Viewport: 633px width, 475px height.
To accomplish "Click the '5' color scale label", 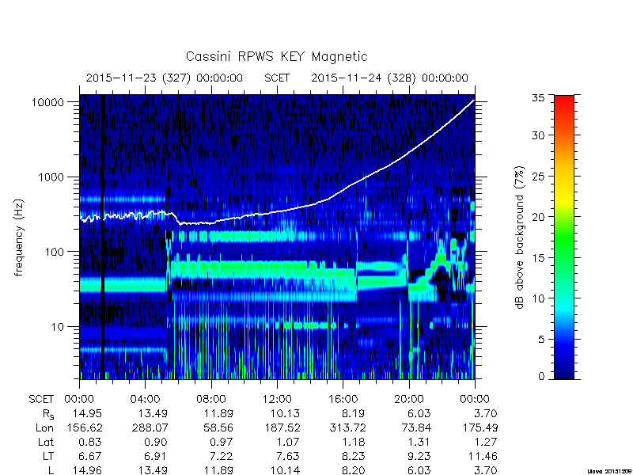I will pyautogui.click(x=541, y=340).
